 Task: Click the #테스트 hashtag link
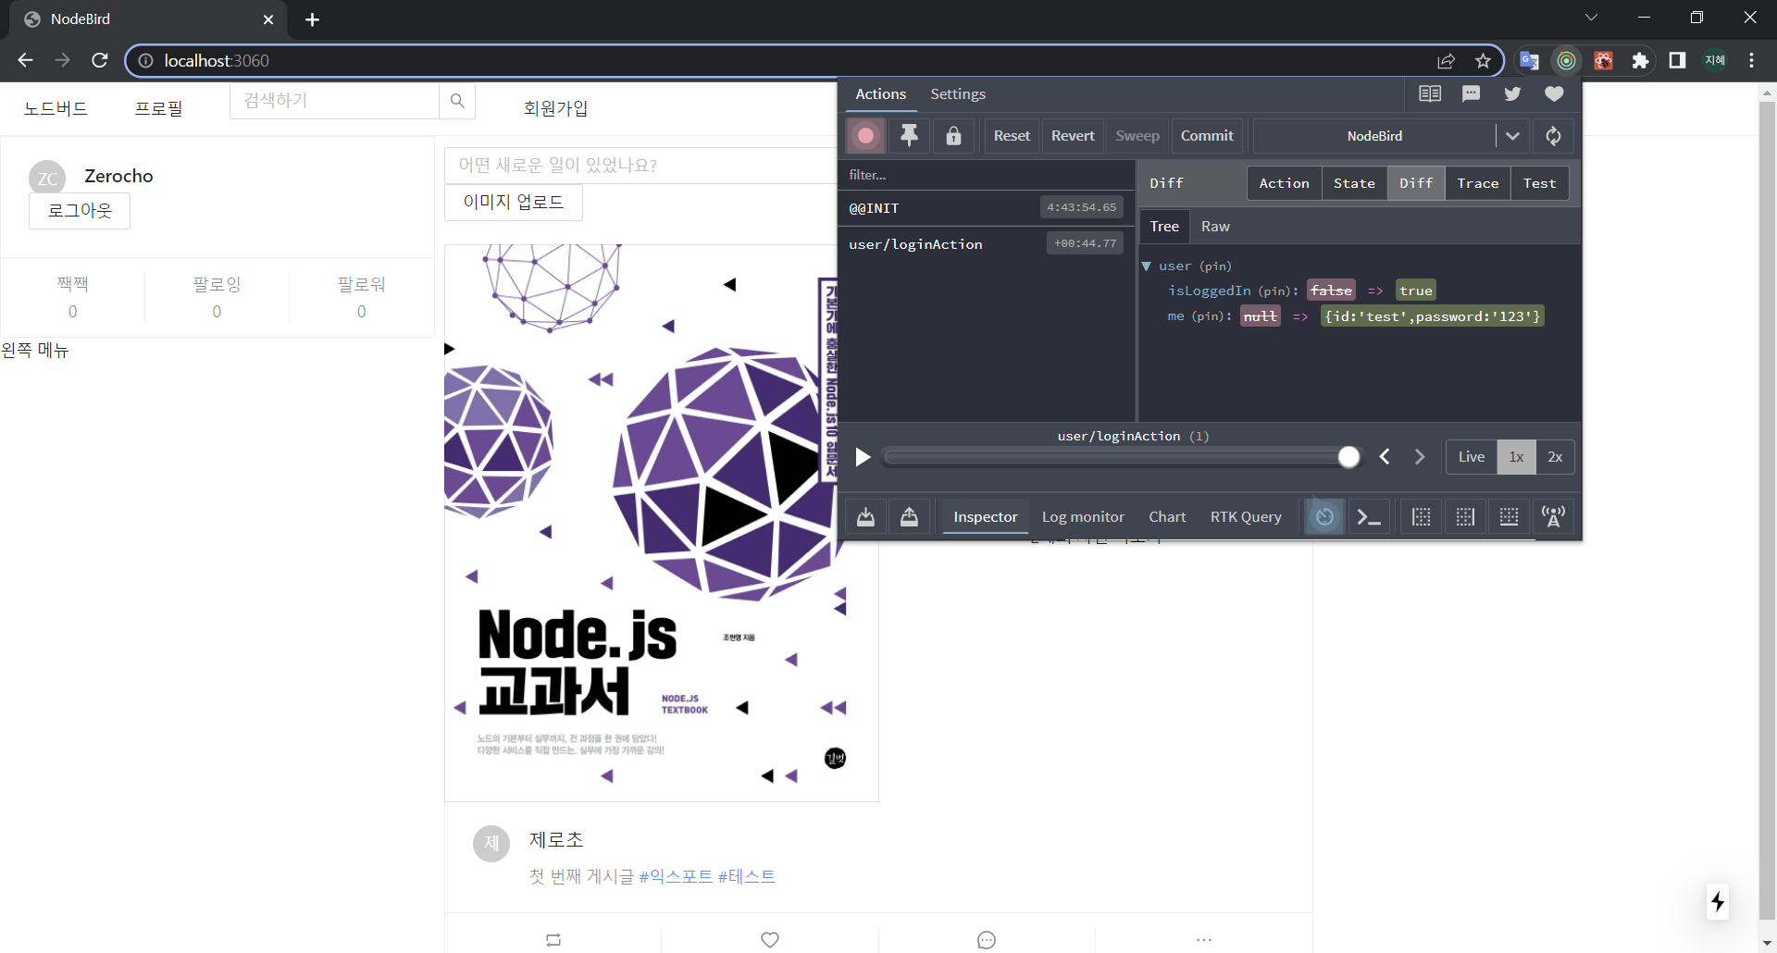coord(746,876)
